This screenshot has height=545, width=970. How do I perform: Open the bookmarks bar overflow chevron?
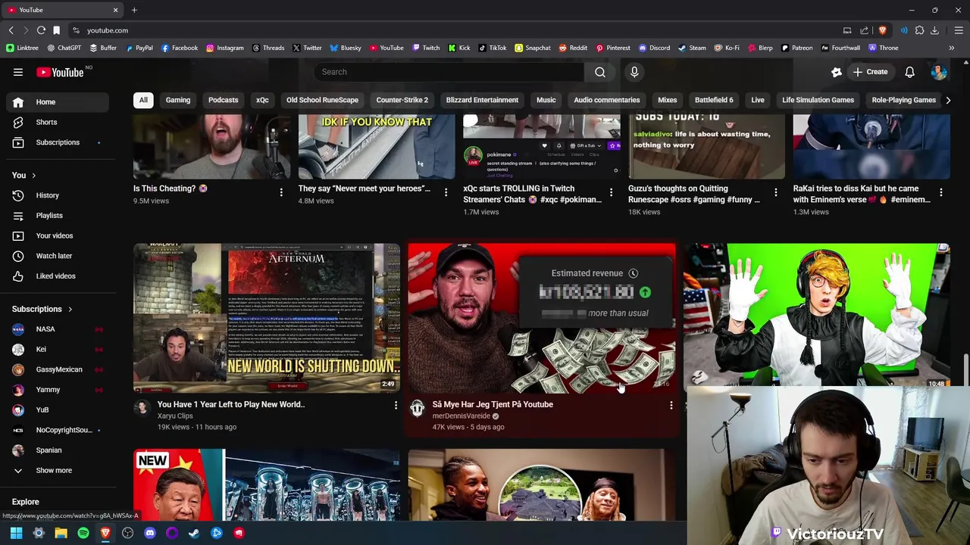951,48
